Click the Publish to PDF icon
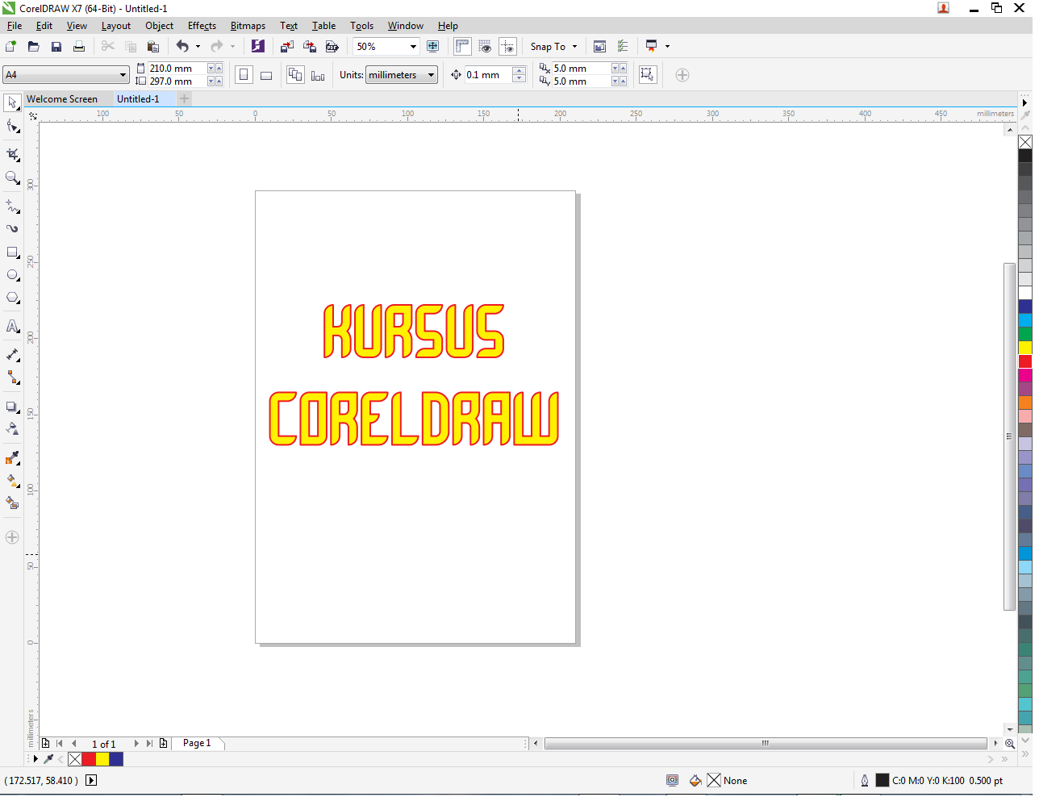Image resolution: width=1039 pixels, height=797 pixels. (332, 47)
